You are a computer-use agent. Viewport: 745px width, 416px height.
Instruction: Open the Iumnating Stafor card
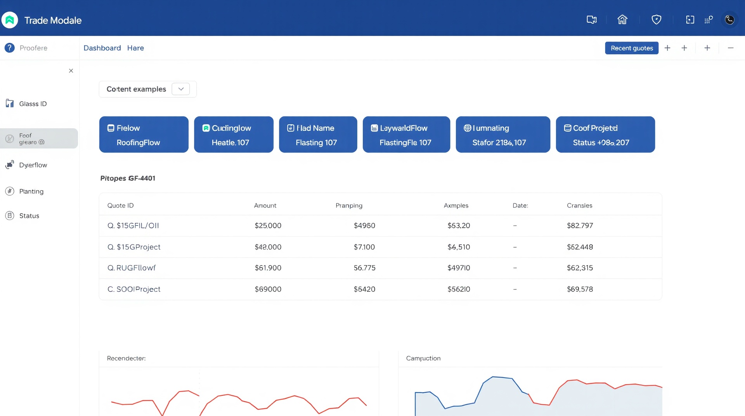pos(503,134)
